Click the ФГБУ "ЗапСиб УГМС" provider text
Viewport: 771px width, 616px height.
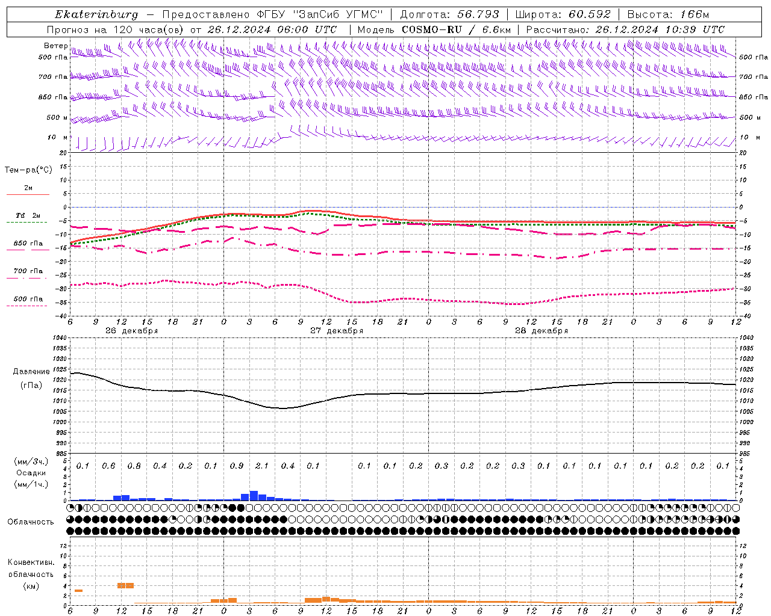point(321,14)
